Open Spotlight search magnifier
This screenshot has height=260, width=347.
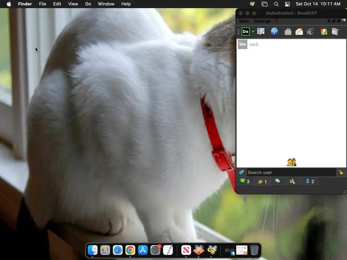(x=276, y=4)
